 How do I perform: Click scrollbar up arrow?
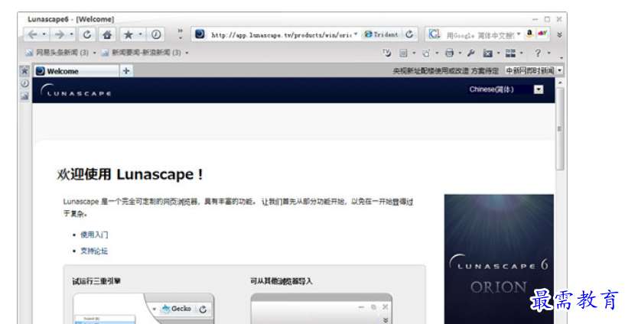(x=560, y=83)
